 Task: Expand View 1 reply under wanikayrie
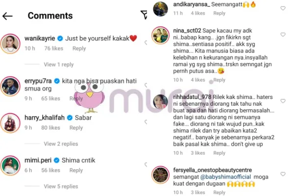(59, 65)
